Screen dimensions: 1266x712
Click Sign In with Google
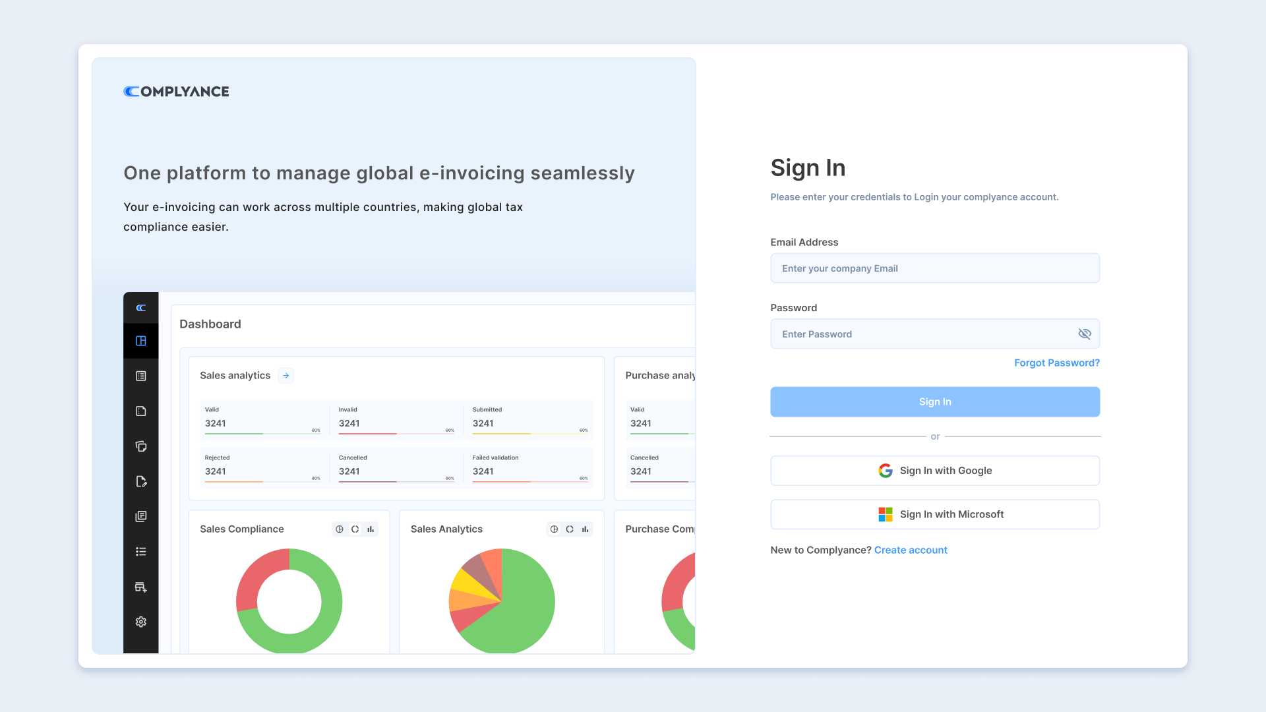pyautogui.click(x=934, y=471)
